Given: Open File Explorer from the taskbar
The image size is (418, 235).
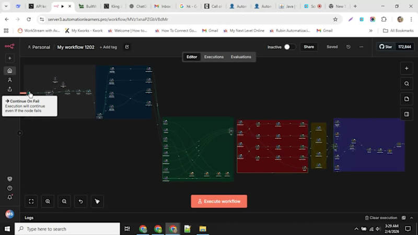Looking at the screenshot, I should click(x=203, y=229).
